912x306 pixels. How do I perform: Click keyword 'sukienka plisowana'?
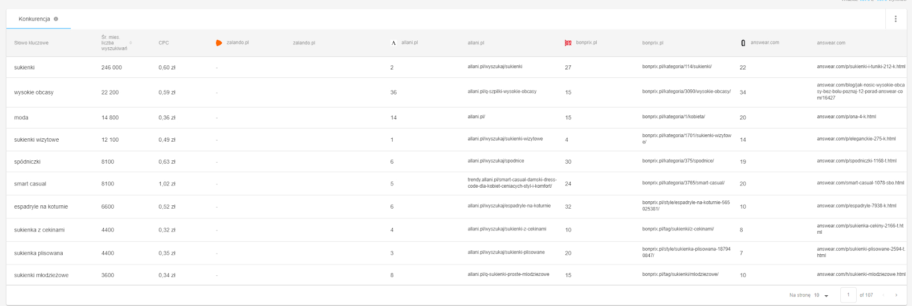(x=39, y=253)
